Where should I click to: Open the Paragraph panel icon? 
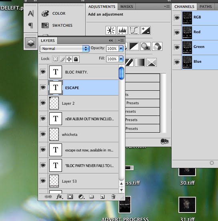click(31, 25)
